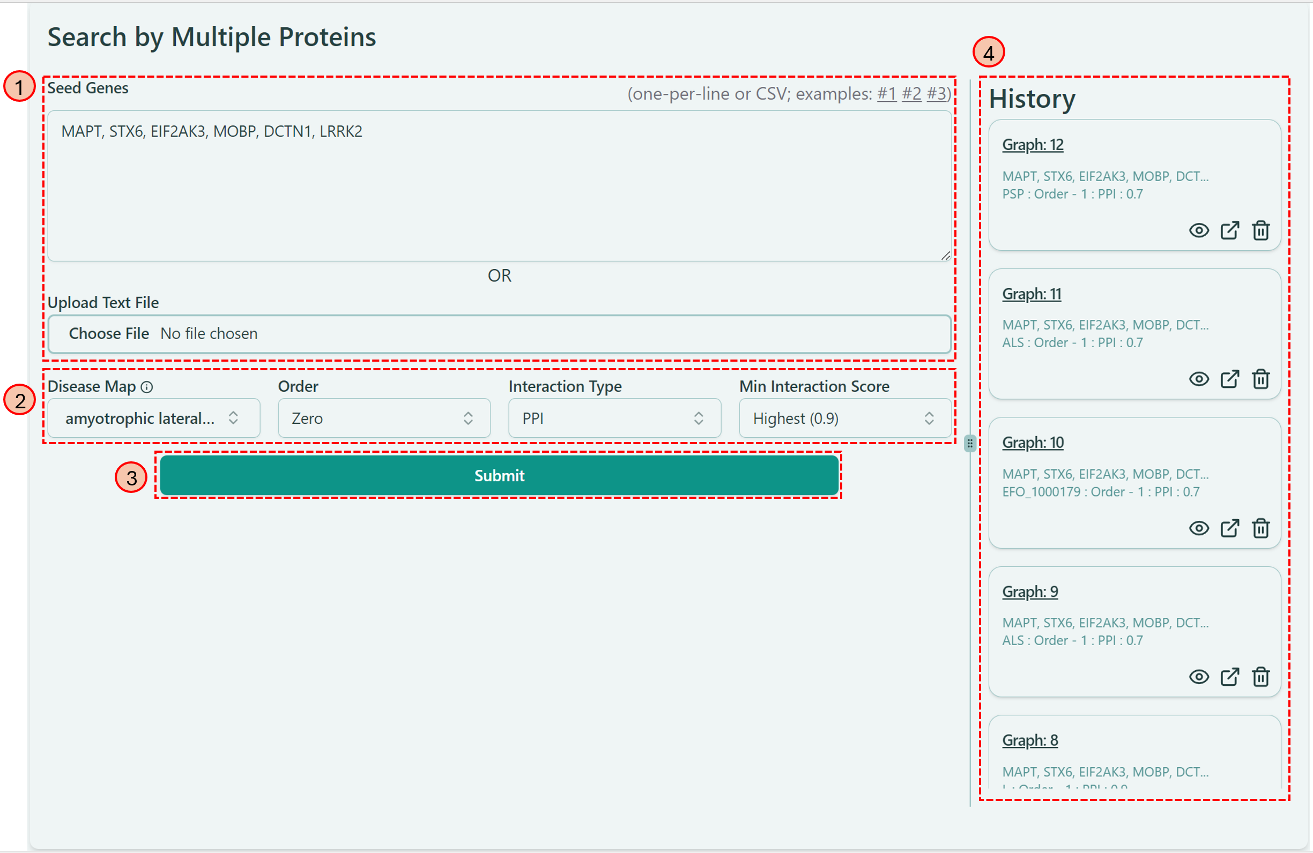Click the Seed Genes textarea resize grip

pos(946,256)
